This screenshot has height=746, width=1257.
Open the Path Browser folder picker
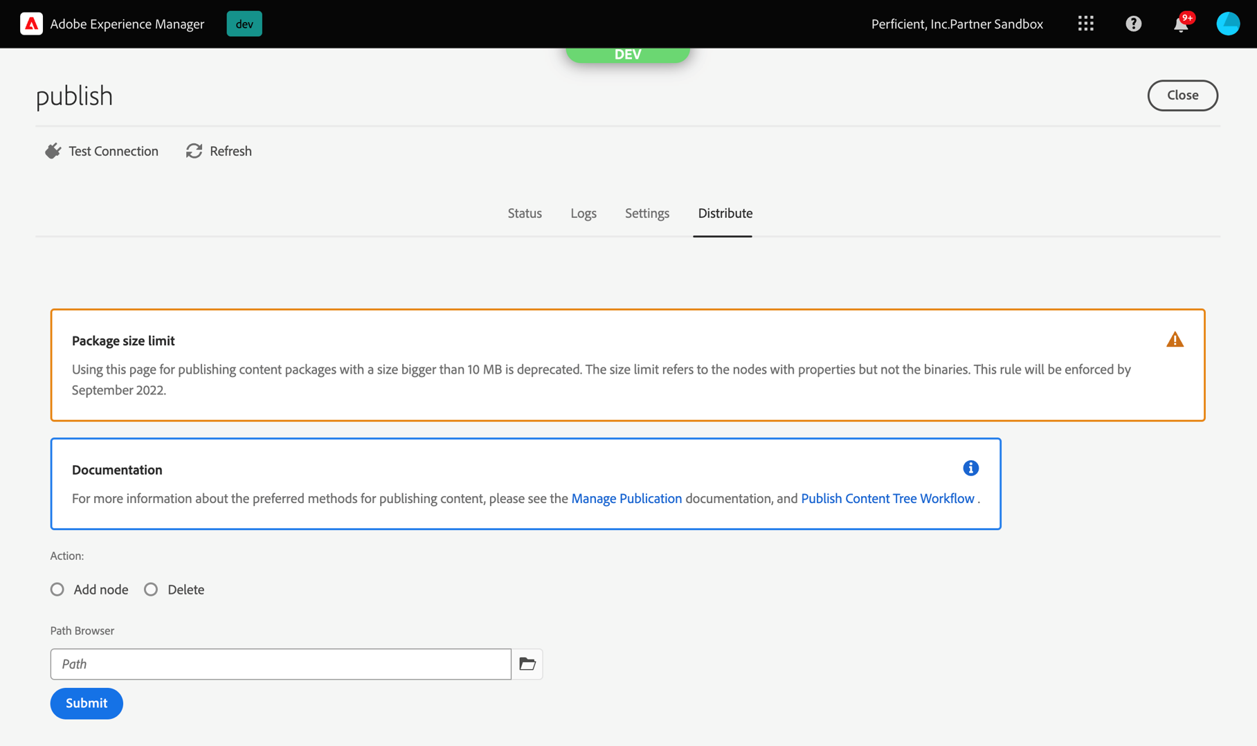click(527, 664)
